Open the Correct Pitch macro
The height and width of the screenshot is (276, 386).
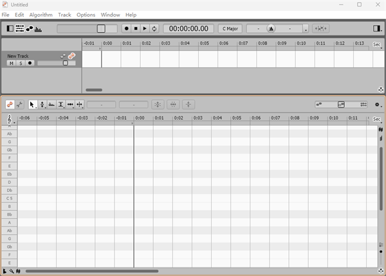point(158,104)
